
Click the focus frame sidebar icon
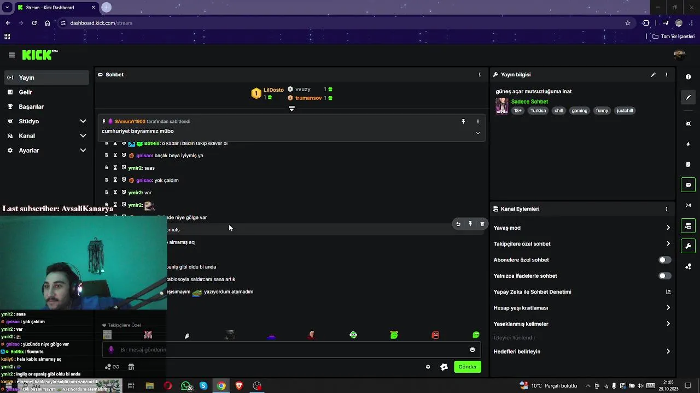point(688,124)
